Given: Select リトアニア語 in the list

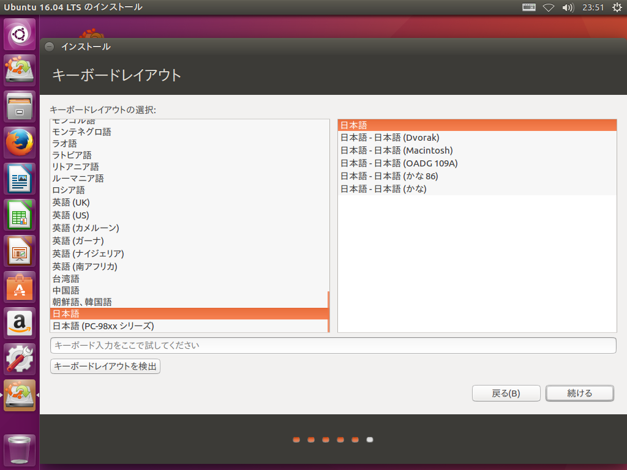Looking at the screenshot, I should pos(189,167).
